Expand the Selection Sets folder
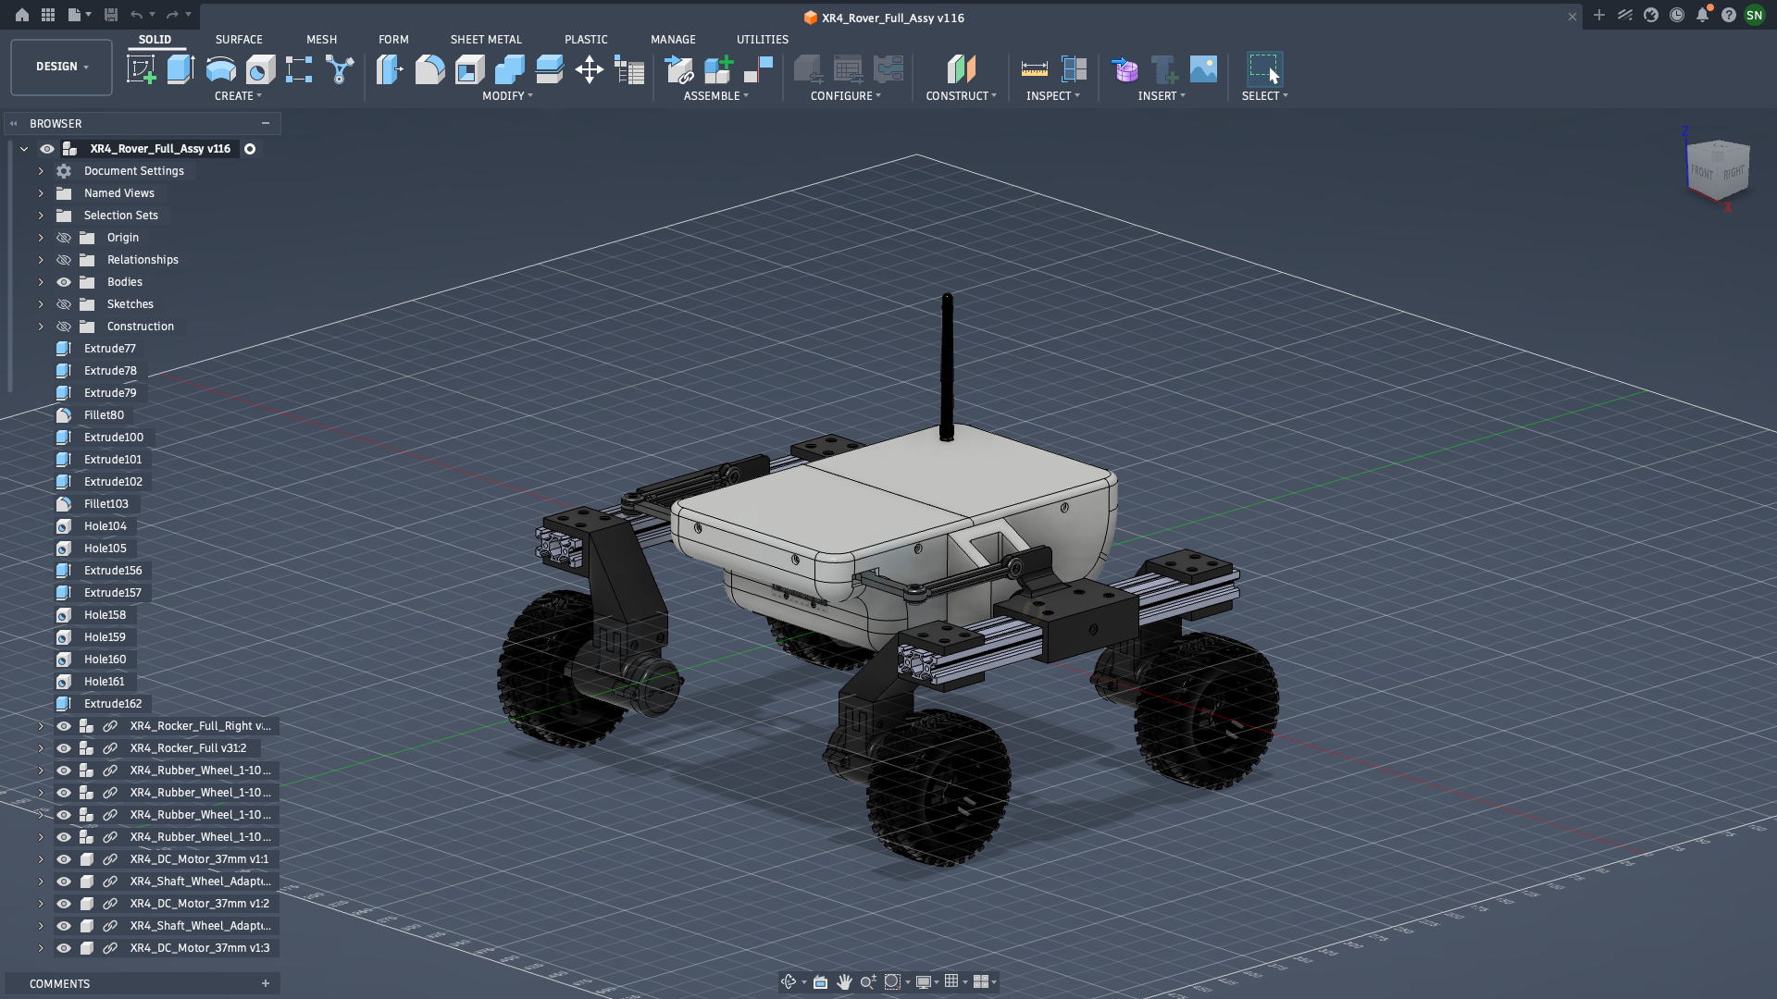 click(x=41, y=216)
